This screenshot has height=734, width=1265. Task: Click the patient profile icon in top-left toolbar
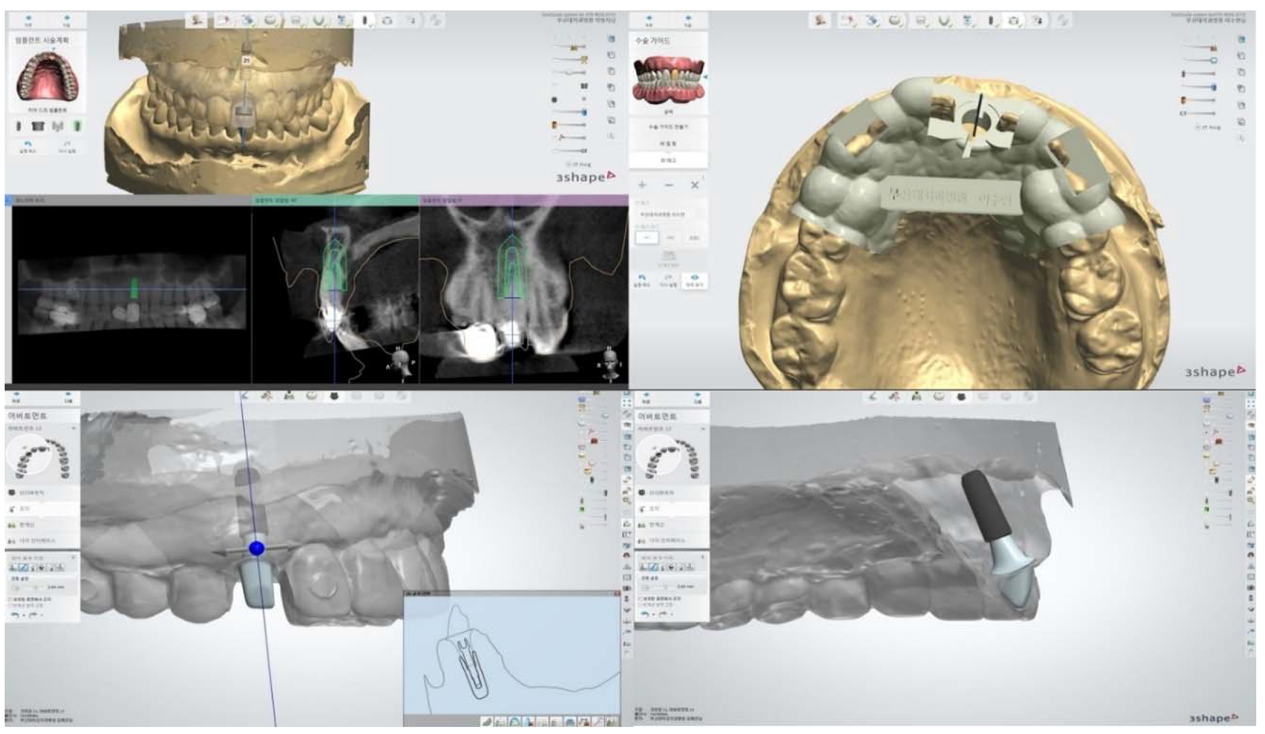(197, 20)
